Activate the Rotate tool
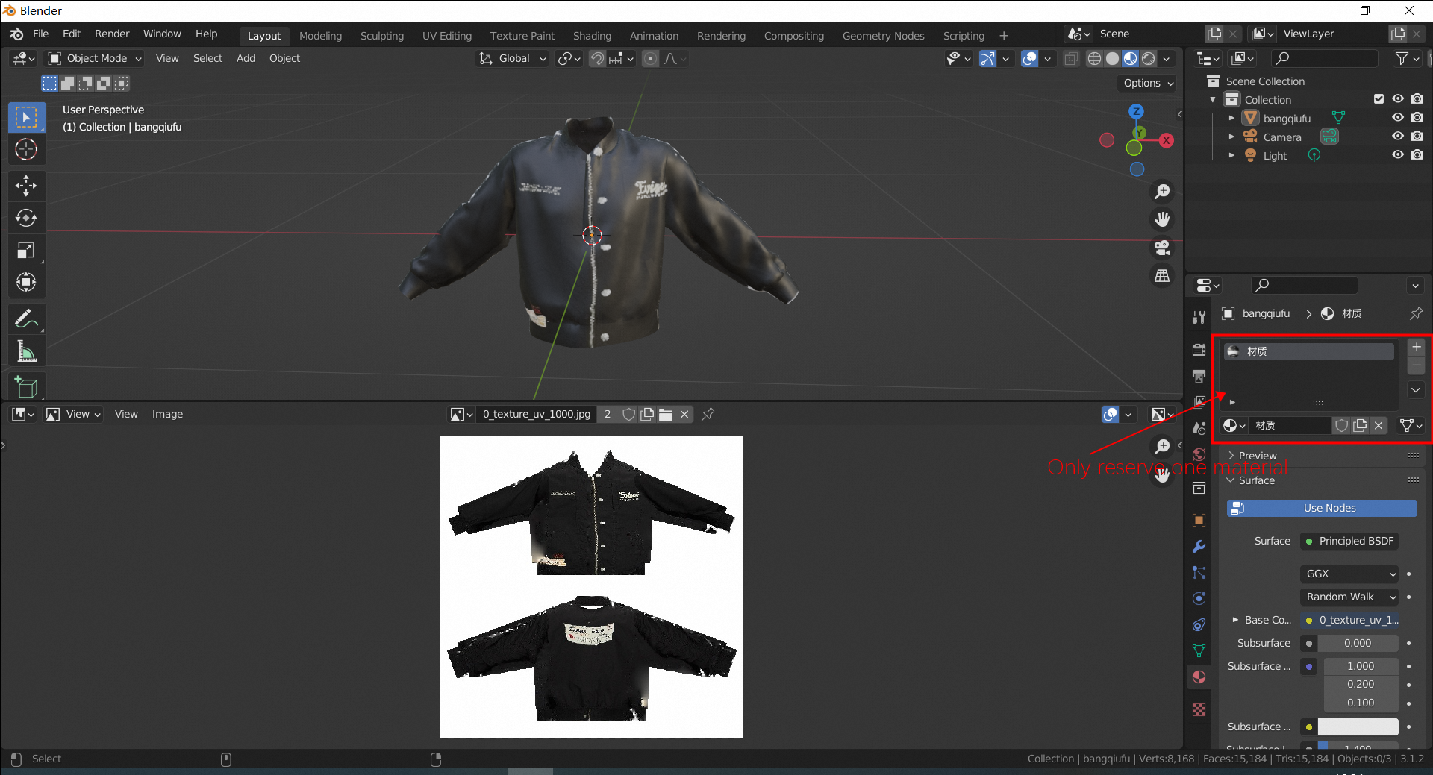The height and width of the screenshot is (775, 1433). pyautogui.click(x=26, y=218)
